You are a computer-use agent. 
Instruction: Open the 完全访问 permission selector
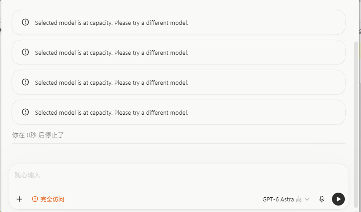coord(48,199)
